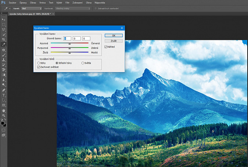Open the Soubor menu

(12, 3)
